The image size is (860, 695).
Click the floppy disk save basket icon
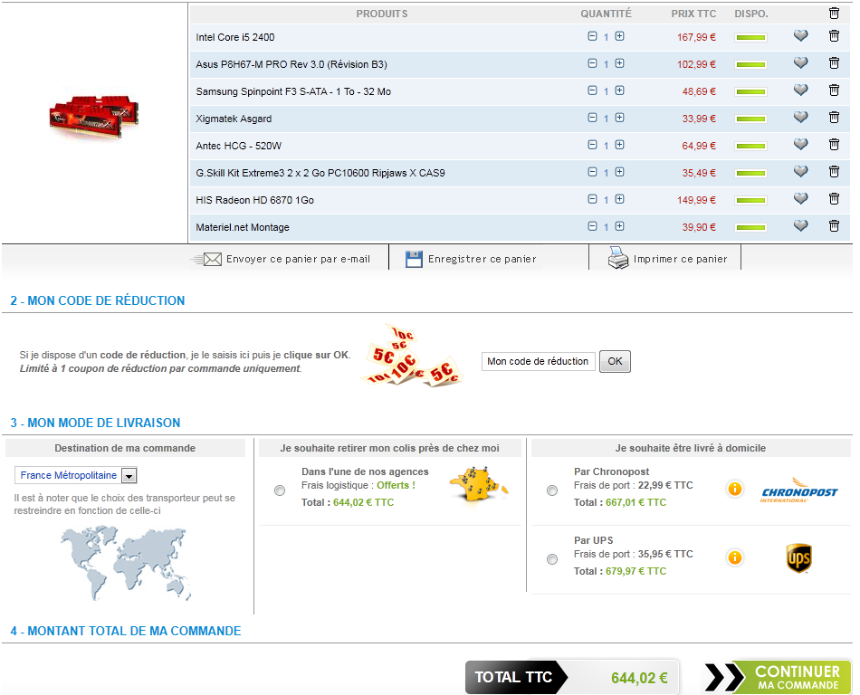(414, 259)
